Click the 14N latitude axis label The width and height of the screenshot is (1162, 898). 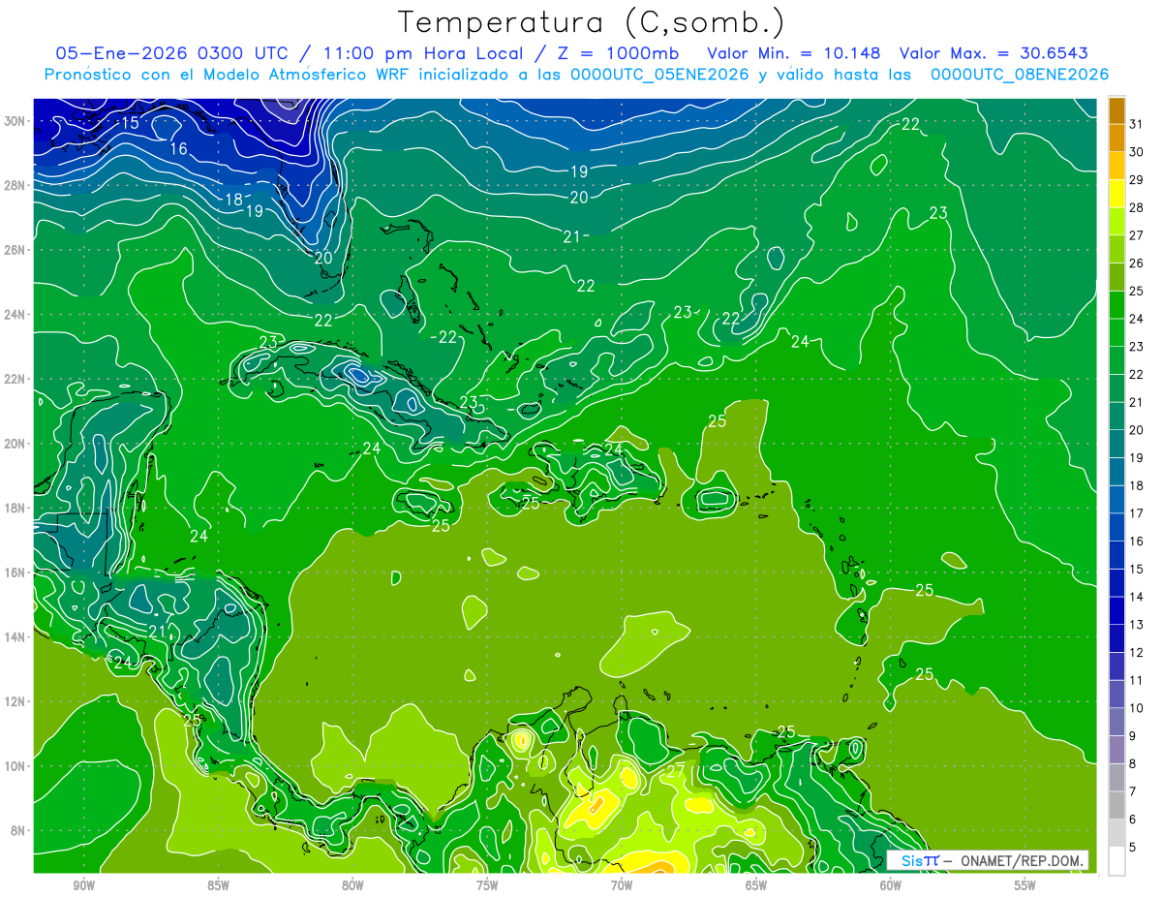pos(16,637)
